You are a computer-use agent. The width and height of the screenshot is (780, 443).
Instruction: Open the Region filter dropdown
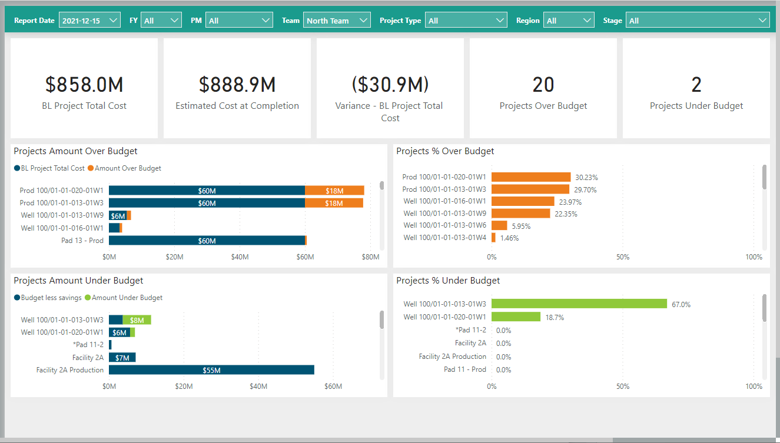pyautogui.click(x=568, y=21)
